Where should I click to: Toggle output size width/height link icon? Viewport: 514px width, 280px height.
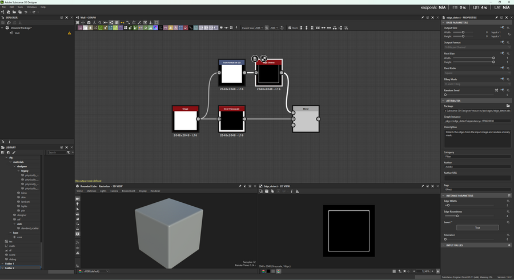pos(508,34)
